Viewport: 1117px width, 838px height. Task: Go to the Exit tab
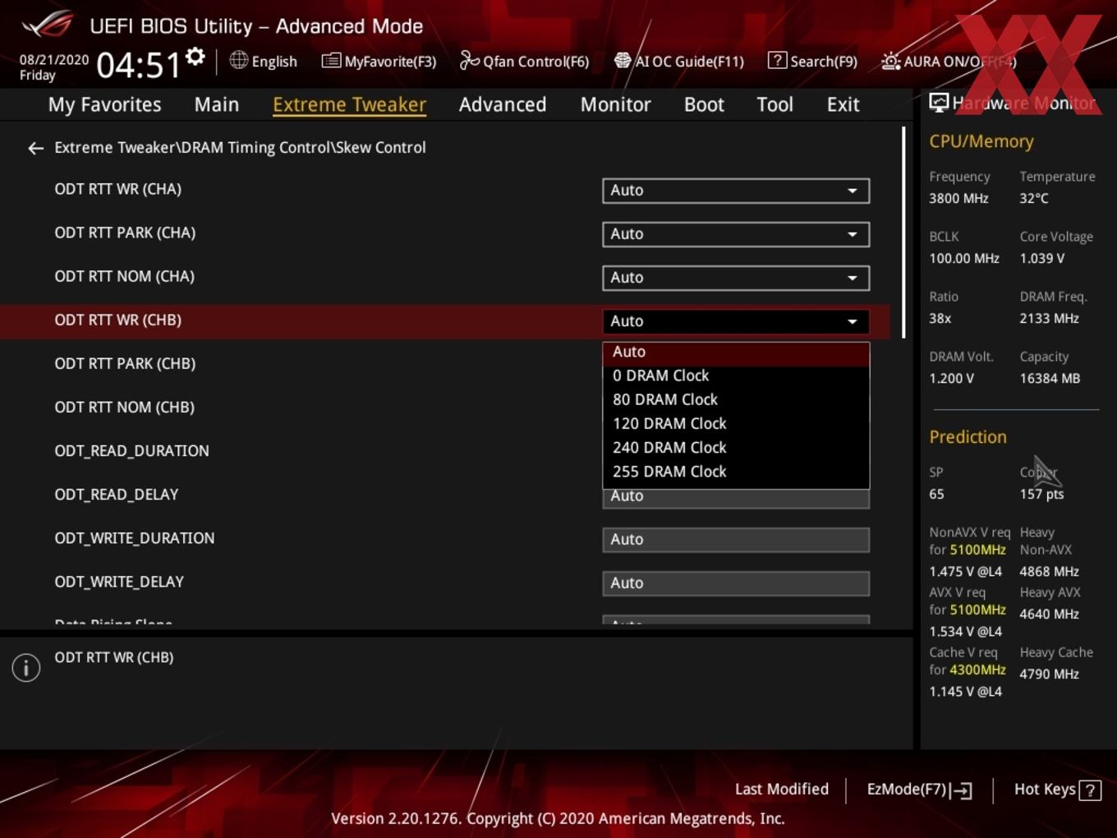pyautogui.click(x=843, y=104)
